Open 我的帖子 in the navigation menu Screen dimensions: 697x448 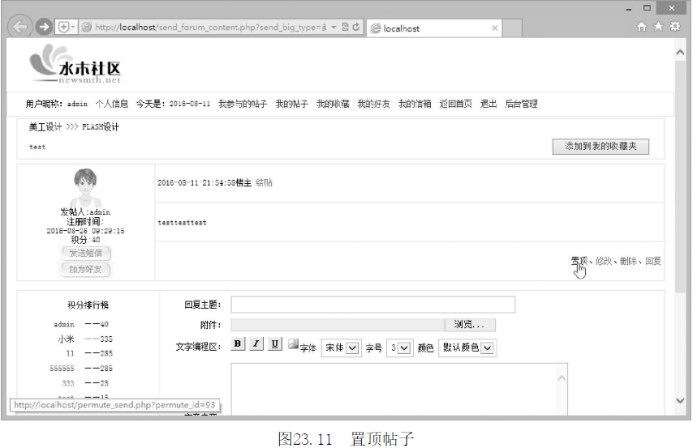click(x=292, y=104)
